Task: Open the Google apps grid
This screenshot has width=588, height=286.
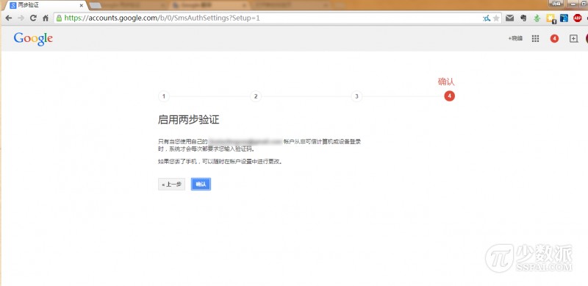Action: 536,38
